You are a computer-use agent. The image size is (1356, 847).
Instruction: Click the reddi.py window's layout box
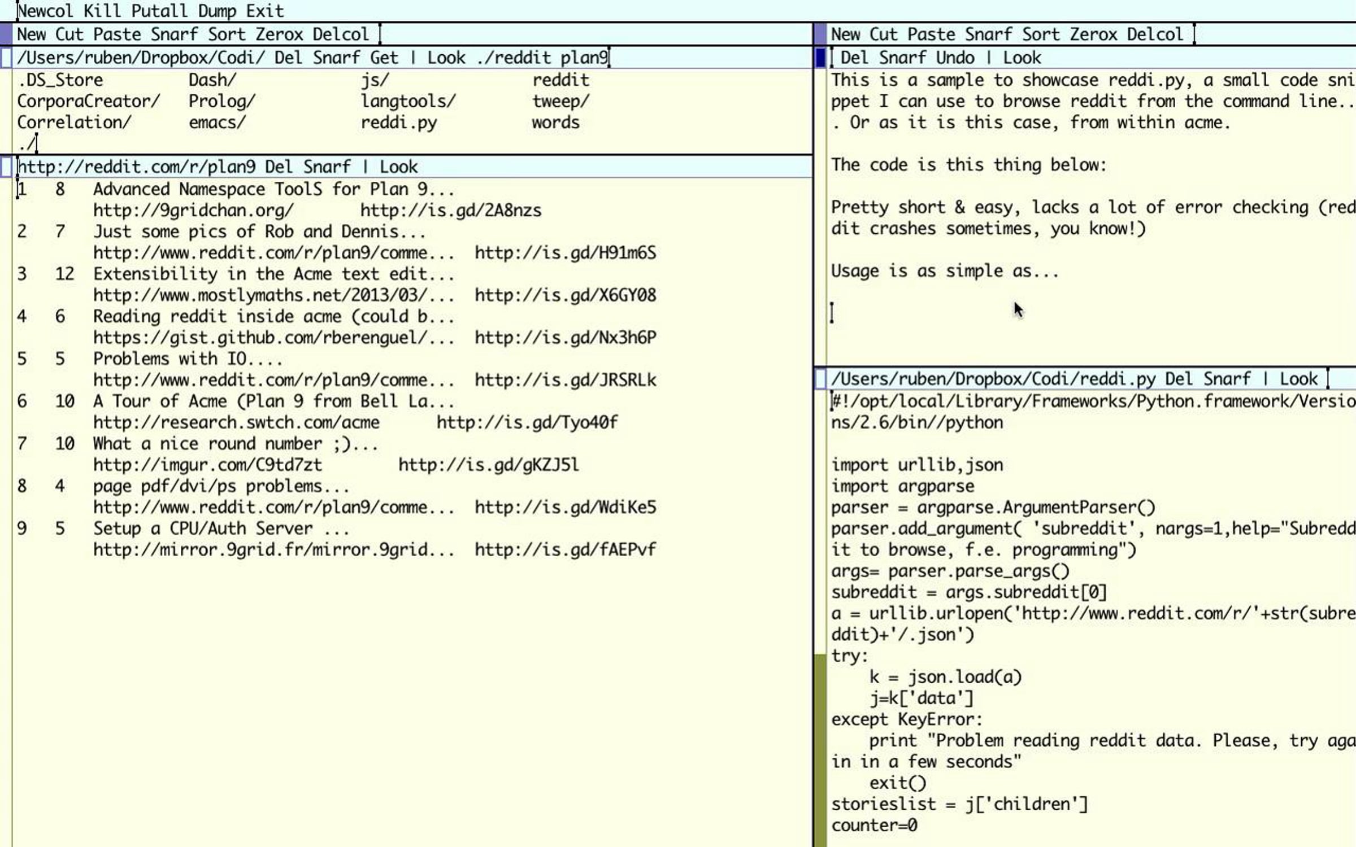click(x=820, y=378)
